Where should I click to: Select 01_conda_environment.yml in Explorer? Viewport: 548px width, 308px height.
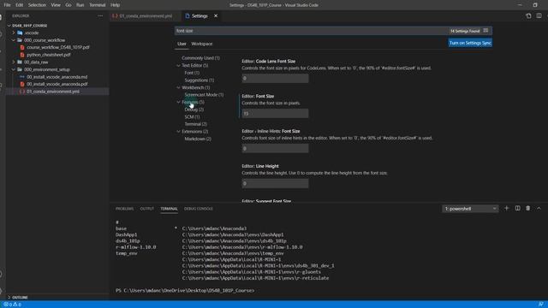click(53, 92)
